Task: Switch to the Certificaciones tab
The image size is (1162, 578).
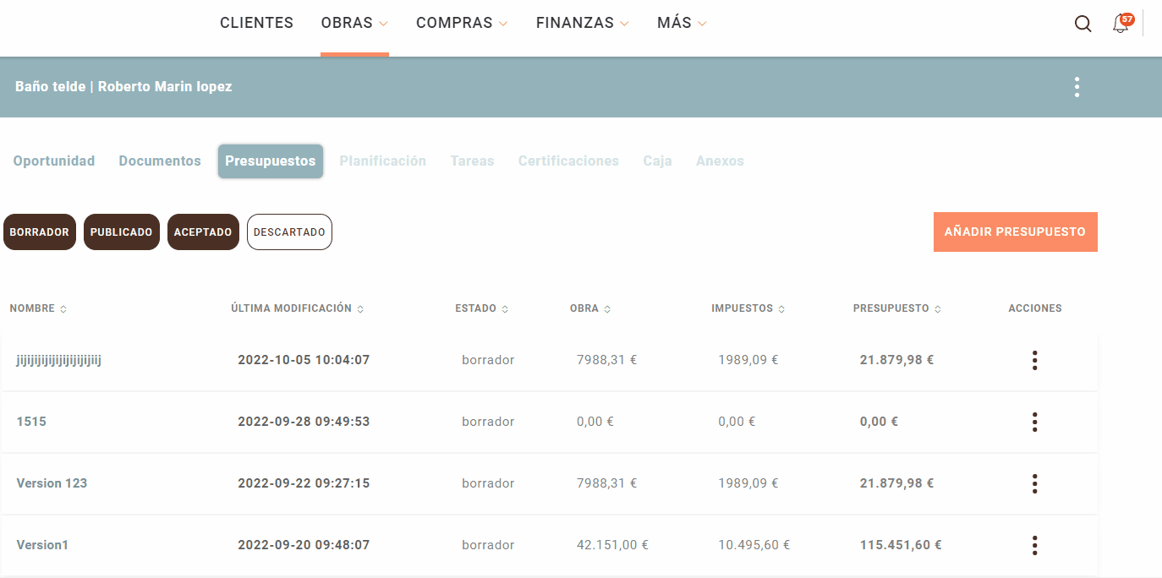Action: click(x=568, y=161)
